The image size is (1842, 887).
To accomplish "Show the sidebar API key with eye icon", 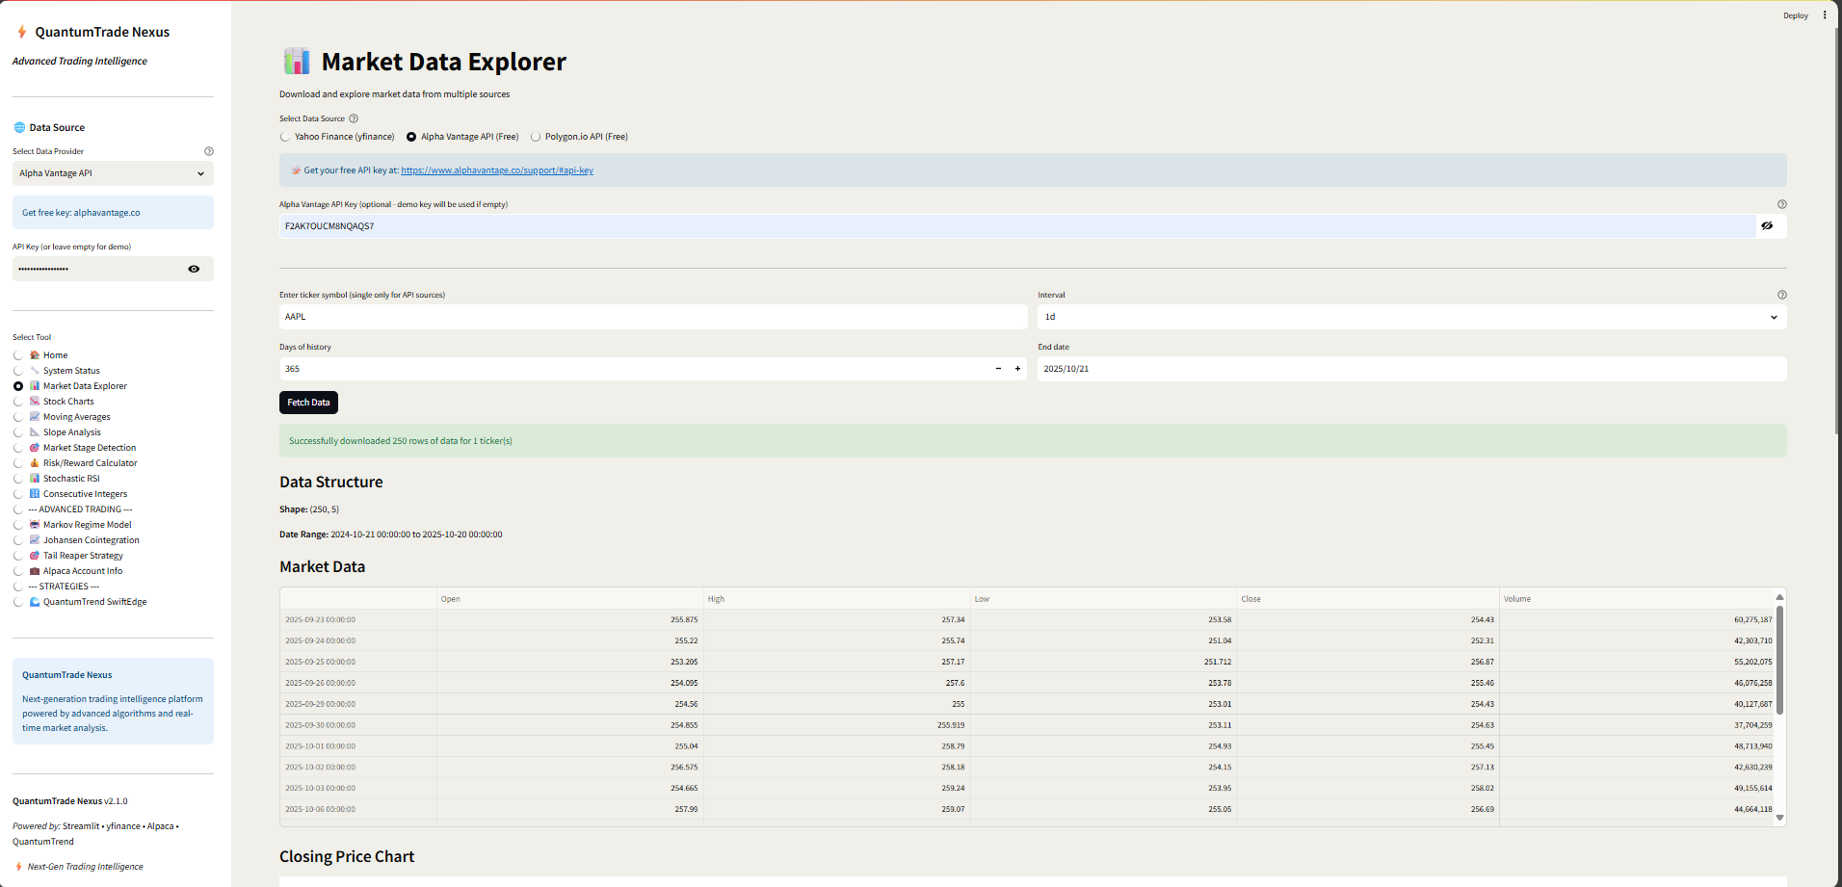I will [194, 269].
